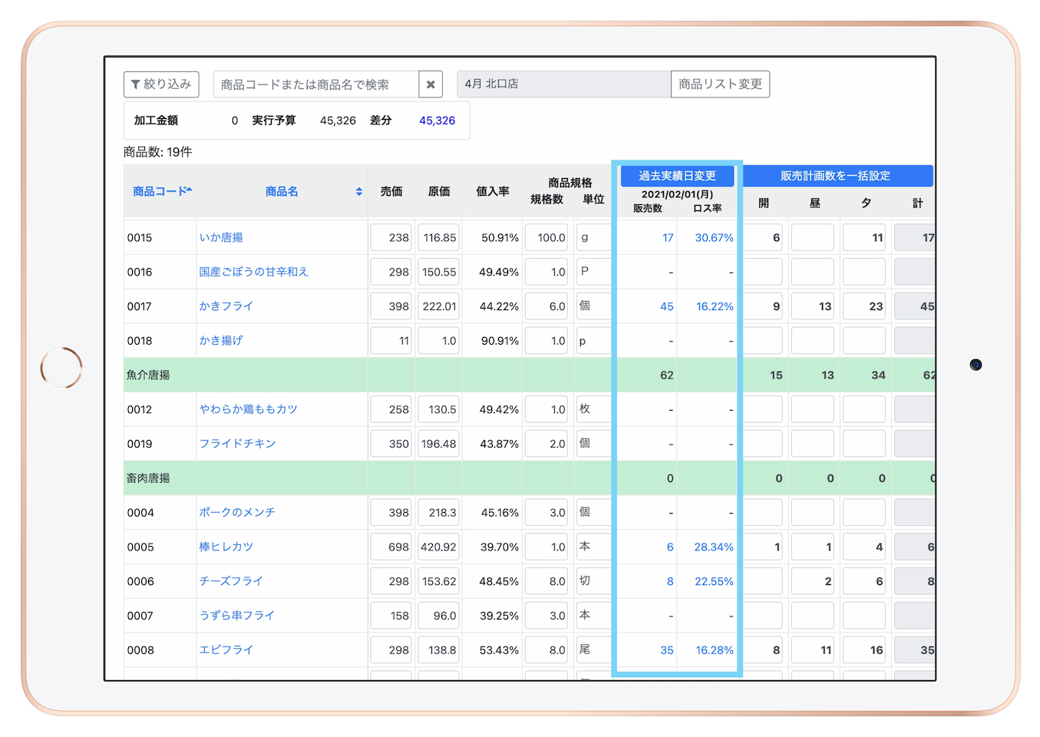Image resolution: width=1040 pixels, height=737 pixels.
Task: Click loss rate 22.55% for チーズフライ
Action: pos(714,582)
